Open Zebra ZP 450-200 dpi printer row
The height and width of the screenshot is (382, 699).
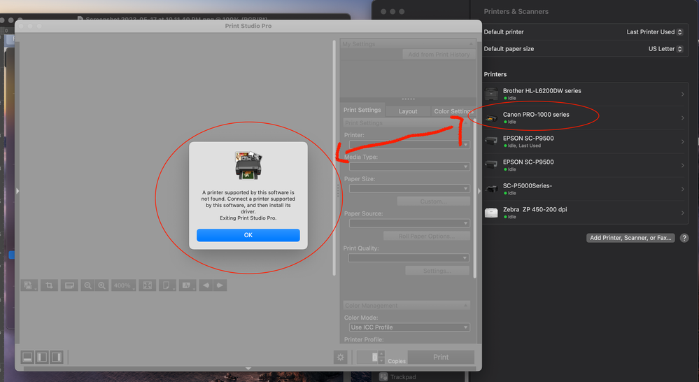(585, 213)
